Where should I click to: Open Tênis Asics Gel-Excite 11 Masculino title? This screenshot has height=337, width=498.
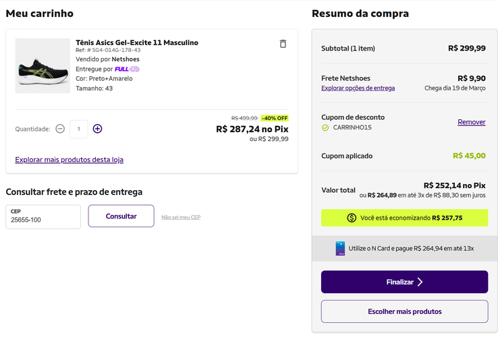point(137,42)
